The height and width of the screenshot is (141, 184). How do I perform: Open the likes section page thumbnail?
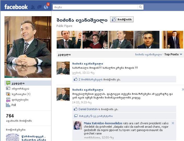tap(13, 137)
